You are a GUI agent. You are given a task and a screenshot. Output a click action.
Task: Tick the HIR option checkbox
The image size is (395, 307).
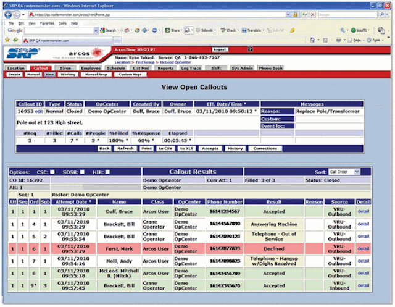[107, 172]
